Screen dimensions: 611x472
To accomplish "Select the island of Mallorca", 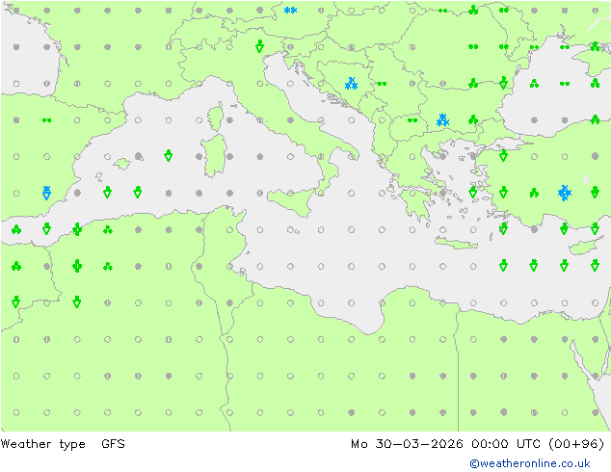I will pos(122,164).
